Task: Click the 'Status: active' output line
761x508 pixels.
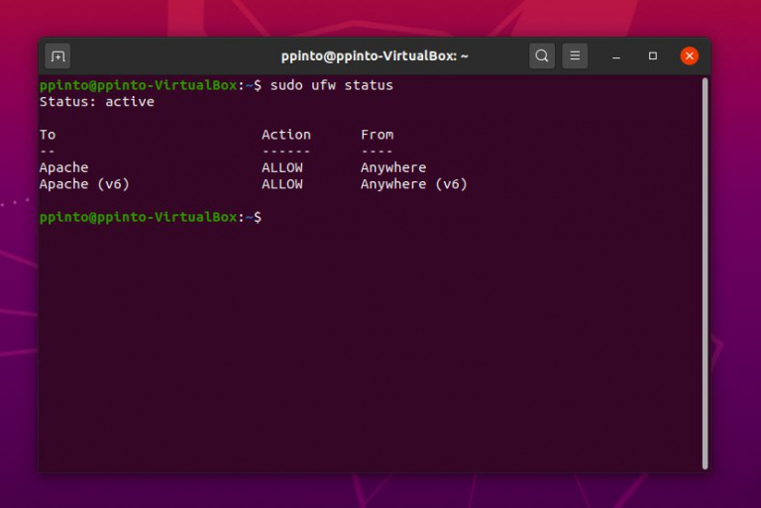Action: [x=97, y=101]
